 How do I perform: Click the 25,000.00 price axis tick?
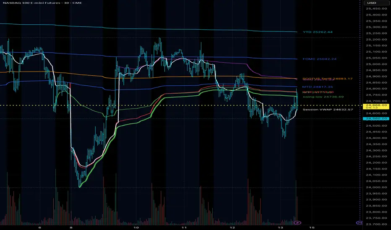(376, 64)
